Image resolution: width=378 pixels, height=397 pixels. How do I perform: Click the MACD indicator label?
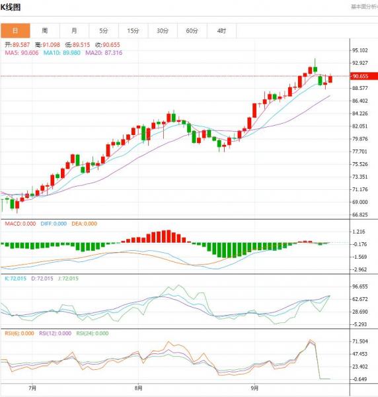pos(20,224)
